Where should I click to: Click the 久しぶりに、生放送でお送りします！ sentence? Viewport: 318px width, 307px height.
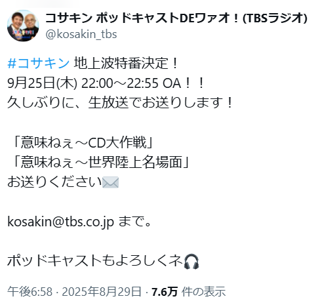(x=120, y=102)
